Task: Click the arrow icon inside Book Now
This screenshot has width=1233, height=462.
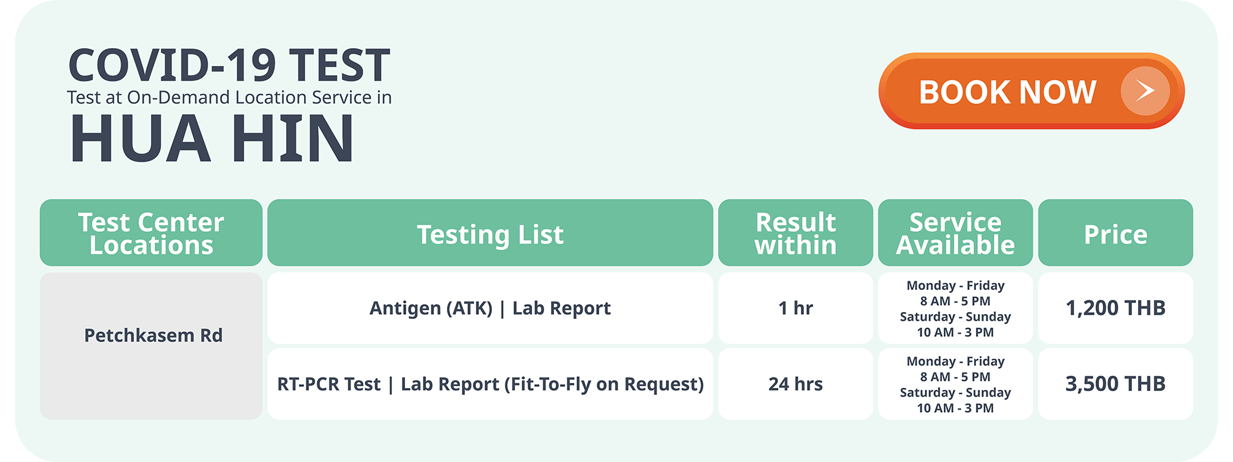Action: [x=1145, y=91]
